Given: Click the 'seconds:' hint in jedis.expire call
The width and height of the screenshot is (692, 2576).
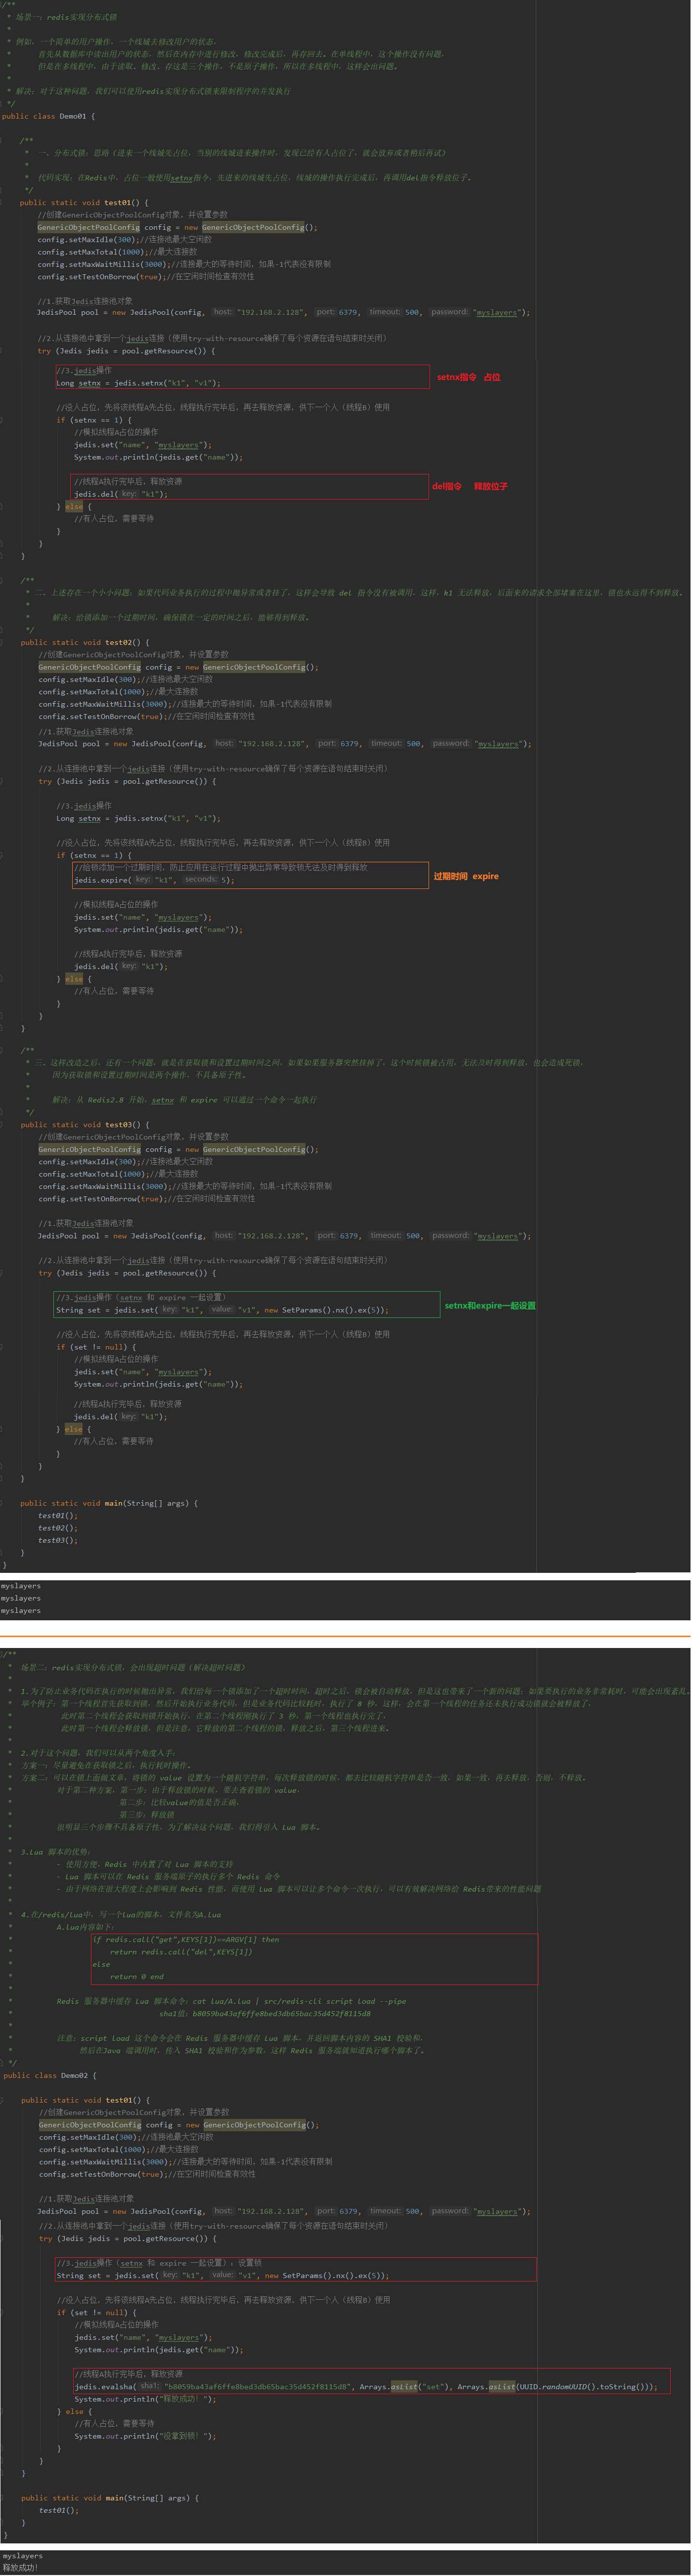Looking at the screenshot, I should pyautogui.click(x=200, y=880).
